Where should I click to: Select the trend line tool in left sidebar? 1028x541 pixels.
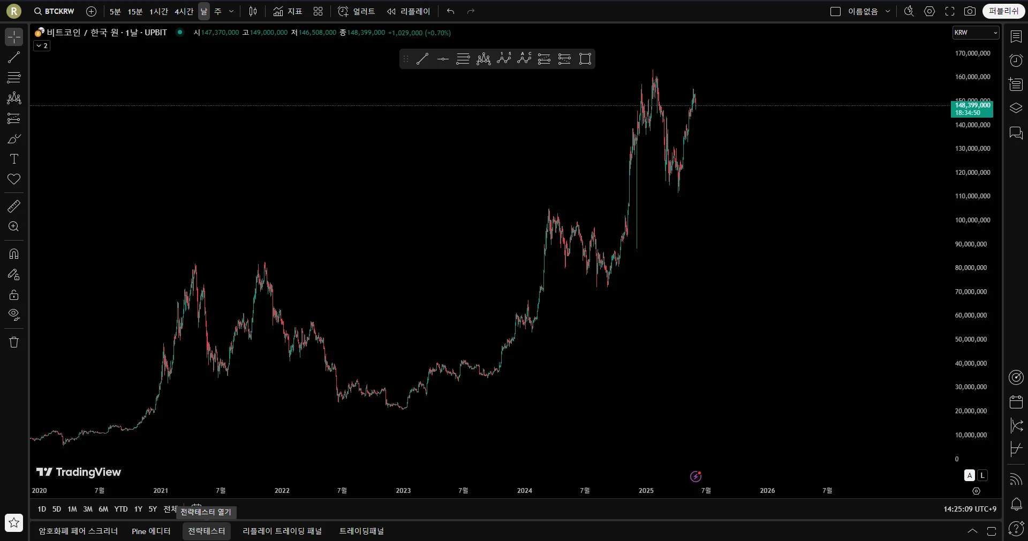(14, 57)
